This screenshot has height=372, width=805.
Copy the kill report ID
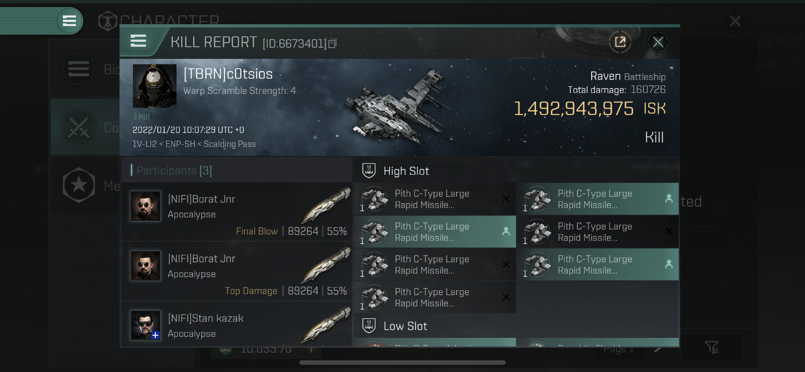[332, 44]
